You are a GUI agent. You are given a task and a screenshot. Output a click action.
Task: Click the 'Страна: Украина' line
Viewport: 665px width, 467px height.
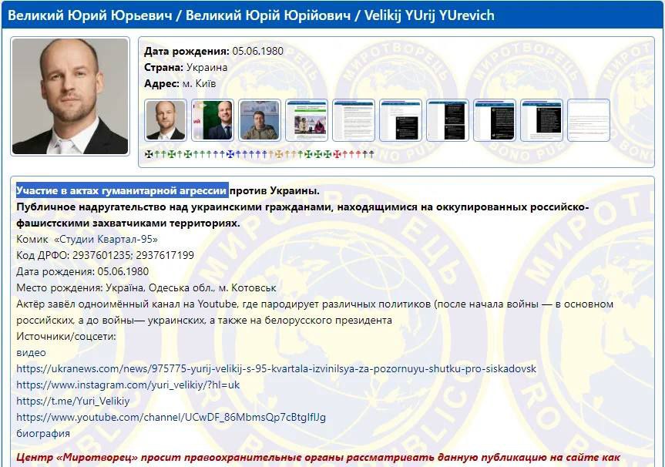[186, 68]
